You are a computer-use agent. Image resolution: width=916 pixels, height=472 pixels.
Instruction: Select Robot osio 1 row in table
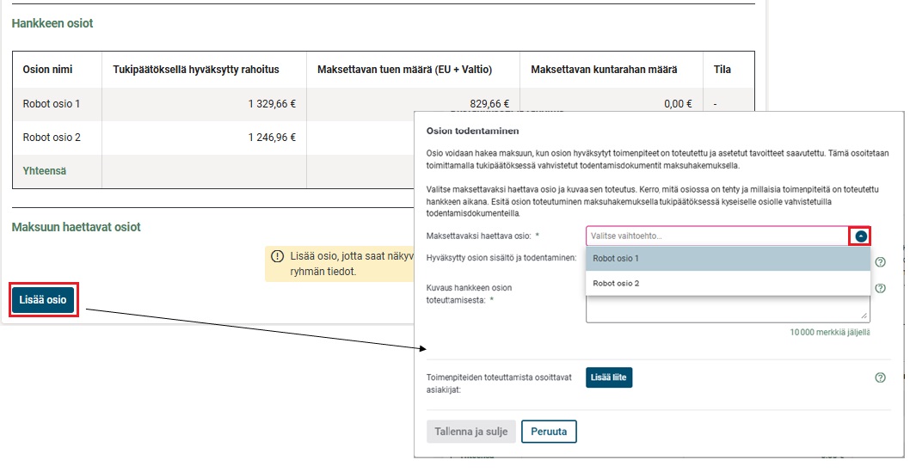tap(52, 104)
